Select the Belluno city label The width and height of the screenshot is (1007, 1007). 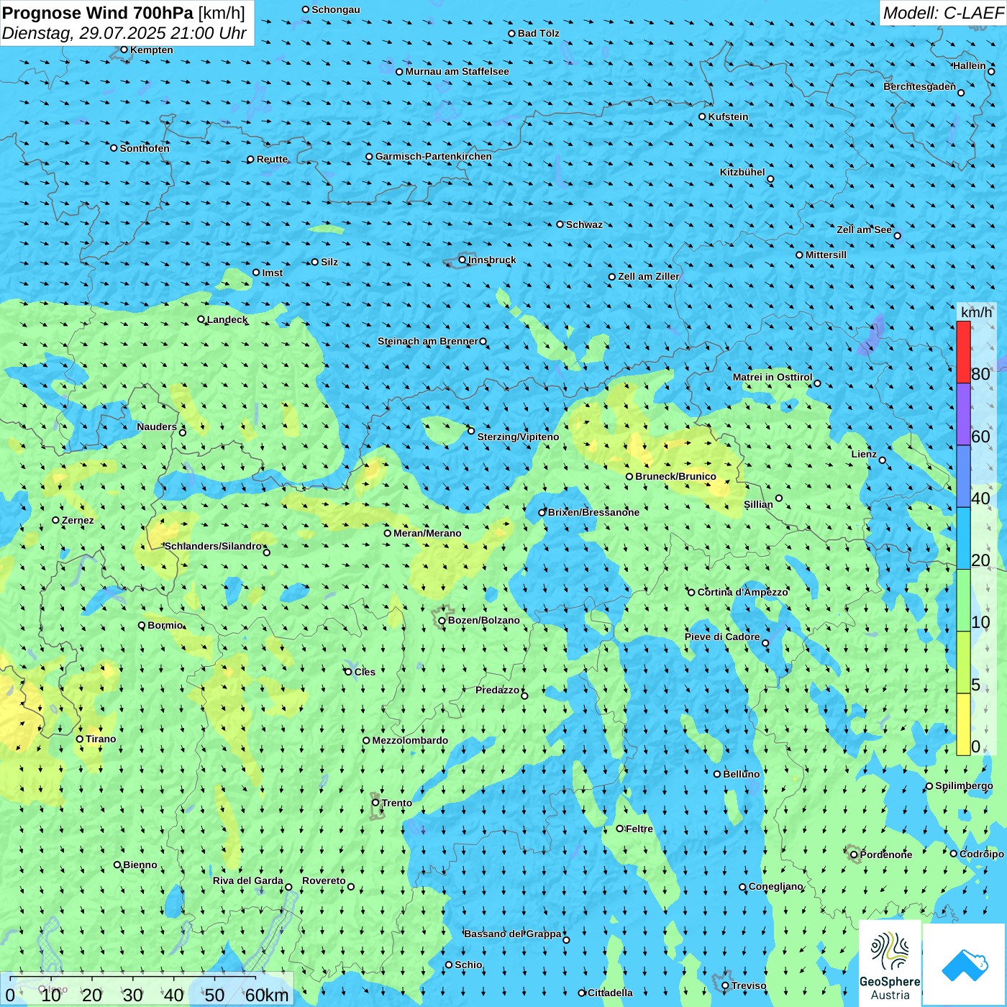pyautogui.click(x=741, y=774)
